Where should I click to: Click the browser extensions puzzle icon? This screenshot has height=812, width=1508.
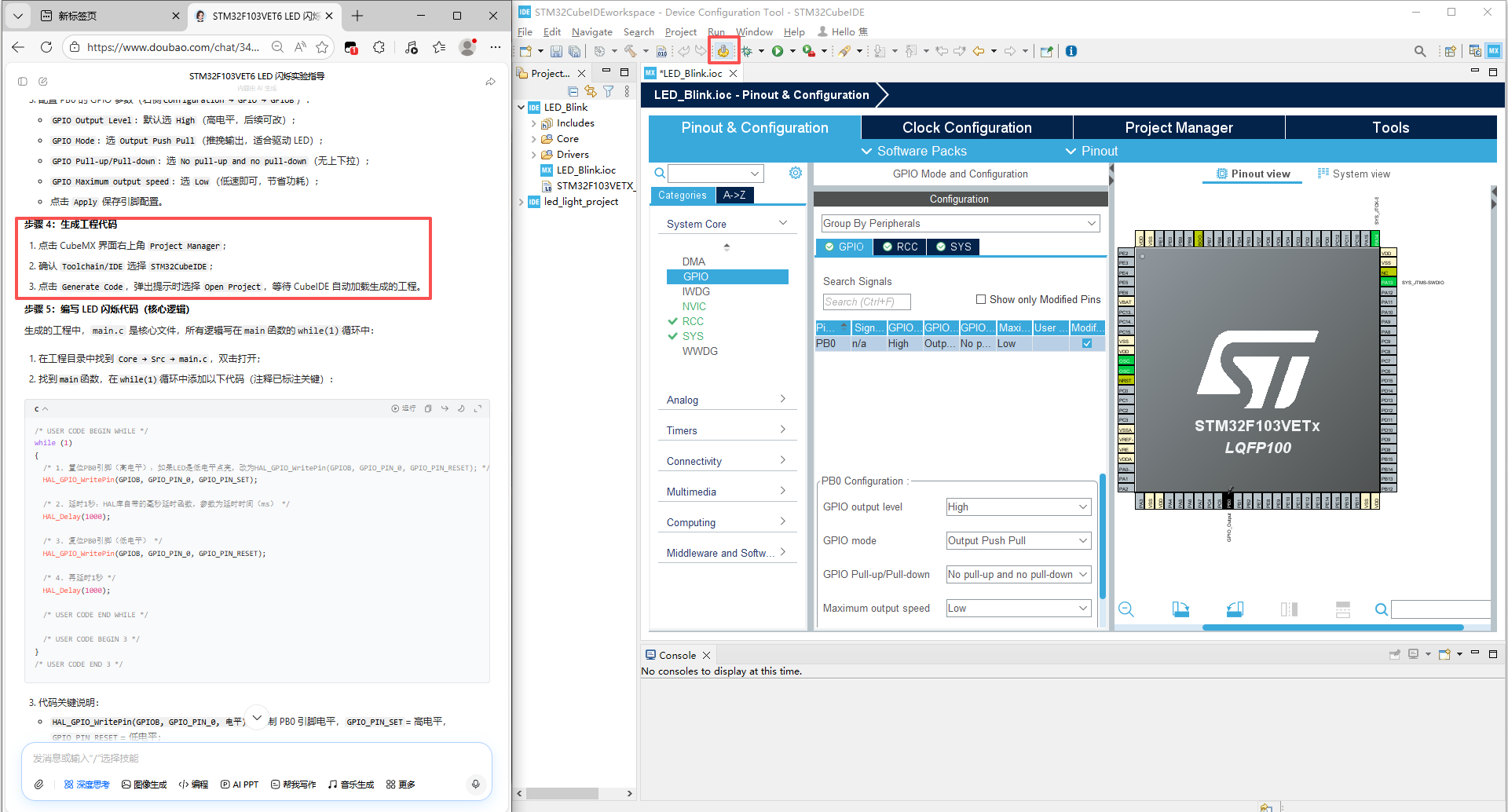point(379,47)
